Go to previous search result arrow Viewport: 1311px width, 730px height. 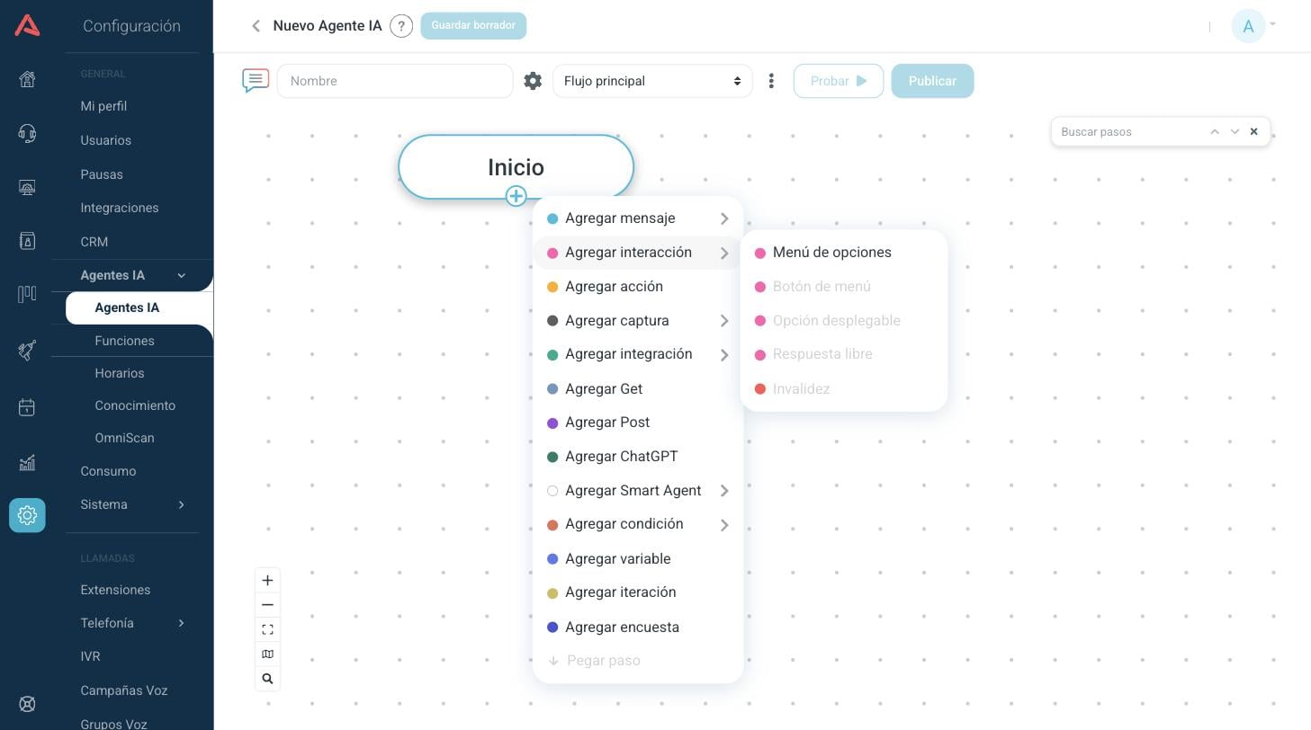click(1215, 132)
